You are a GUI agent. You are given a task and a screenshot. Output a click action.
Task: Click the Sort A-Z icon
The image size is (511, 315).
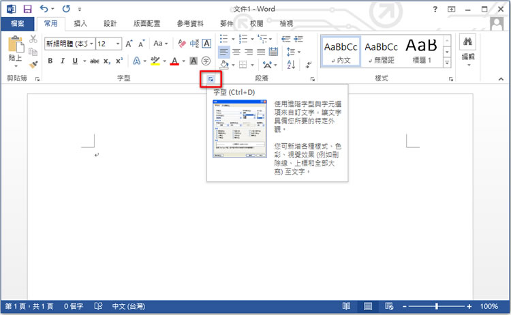tap(291, 65)
